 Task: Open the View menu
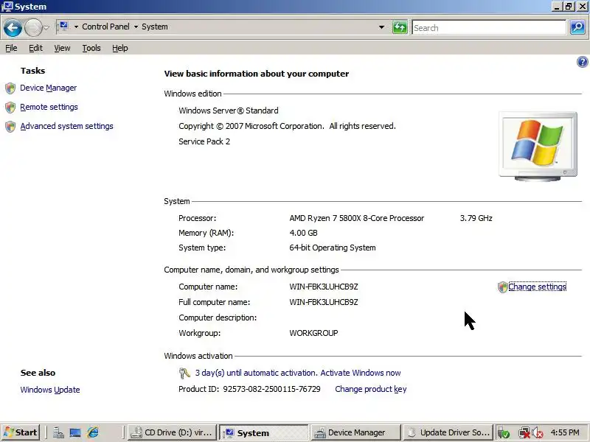click(62, 48)
